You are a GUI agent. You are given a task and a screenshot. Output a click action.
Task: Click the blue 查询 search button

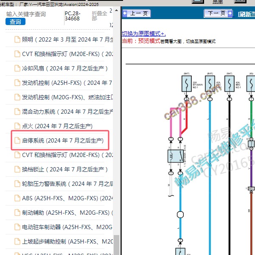(x=15, y=22)
